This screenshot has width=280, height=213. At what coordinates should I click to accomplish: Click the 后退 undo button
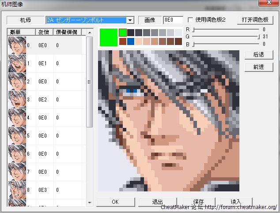(258, 55)
